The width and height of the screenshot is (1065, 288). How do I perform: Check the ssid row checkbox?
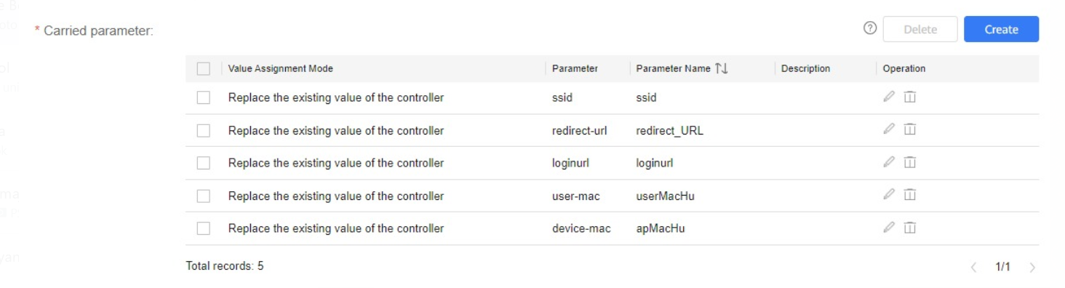[x=204, y=97]
